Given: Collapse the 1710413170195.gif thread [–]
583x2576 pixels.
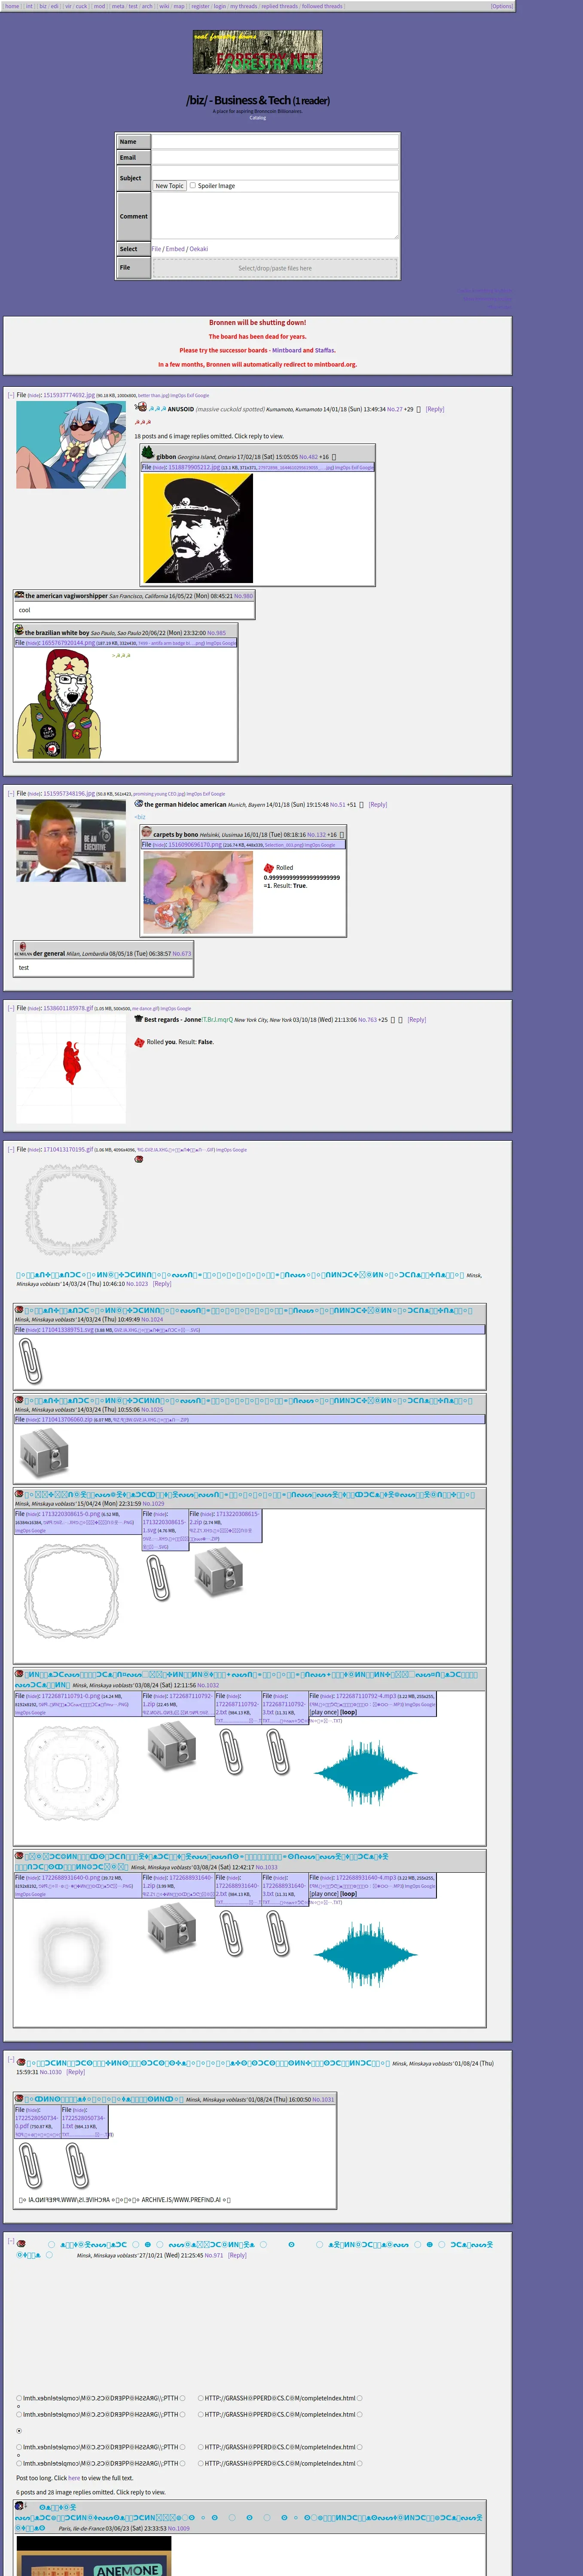Looking at the screenshot, I should [11, 1149].
